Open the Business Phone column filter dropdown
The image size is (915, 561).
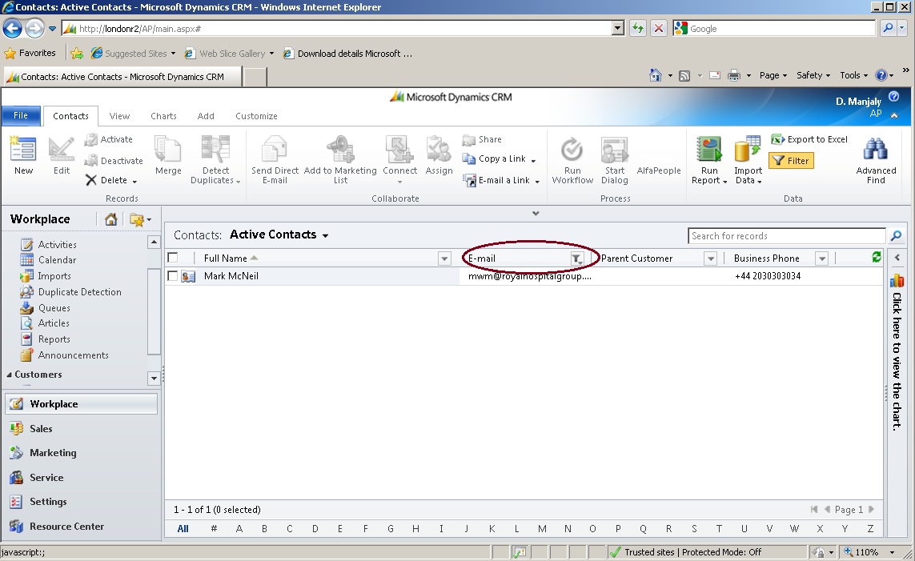point(821,258)
